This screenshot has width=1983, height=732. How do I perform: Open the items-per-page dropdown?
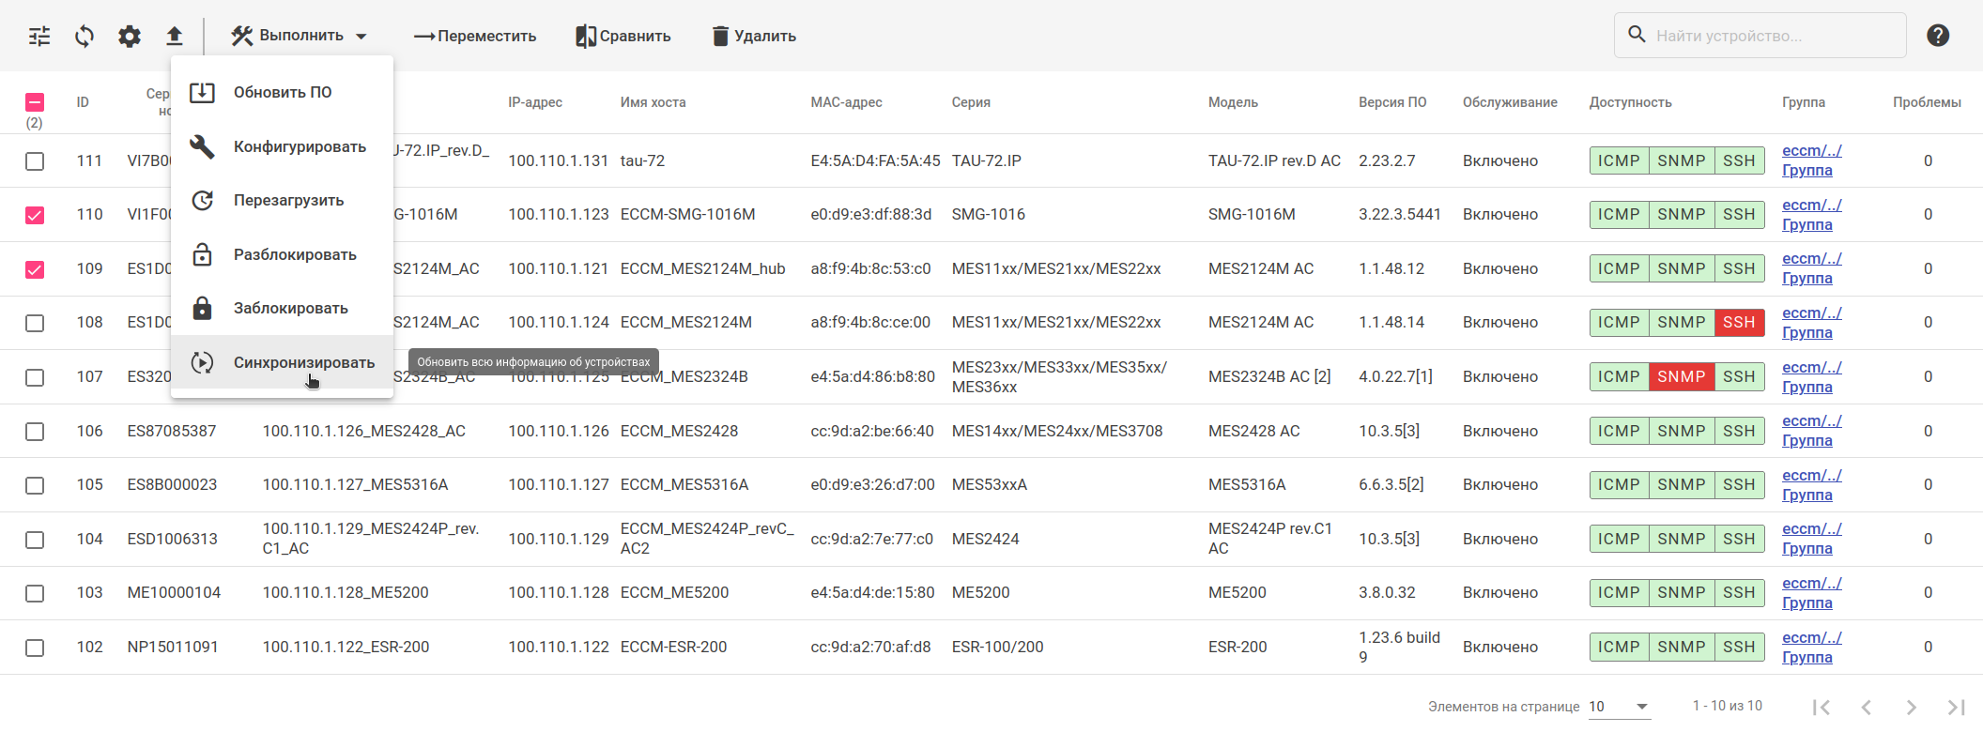pyautogui.click(x=1619, y=707)
